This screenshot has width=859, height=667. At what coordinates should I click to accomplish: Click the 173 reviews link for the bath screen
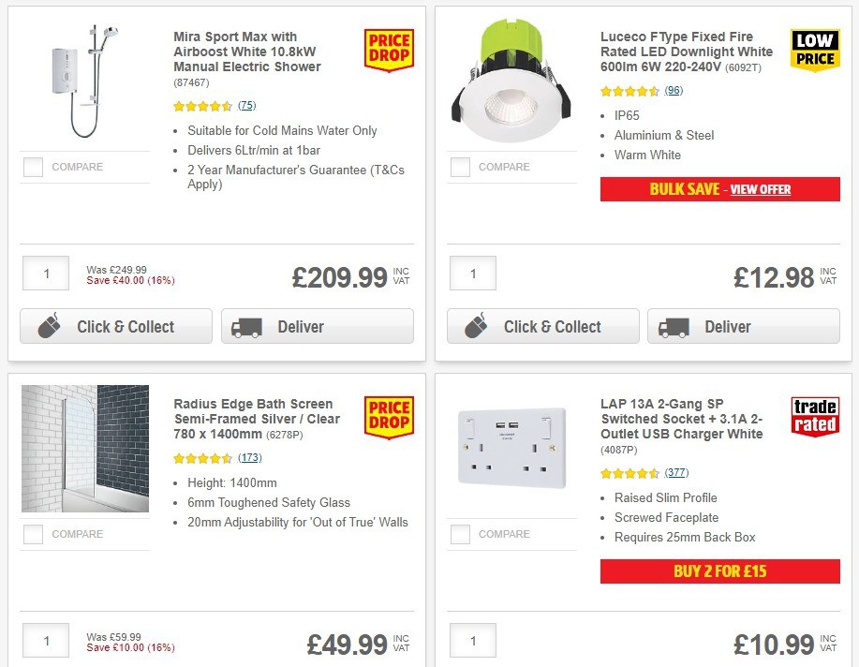[x=248, y=458]
